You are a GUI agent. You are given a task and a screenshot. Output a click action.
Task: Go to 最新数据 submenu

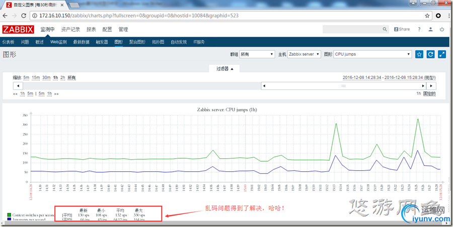[x=81, y=42]
